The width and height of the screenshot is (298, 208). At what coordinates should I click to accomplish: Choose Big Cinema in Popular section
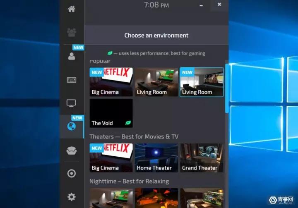[x=111, y=82]
